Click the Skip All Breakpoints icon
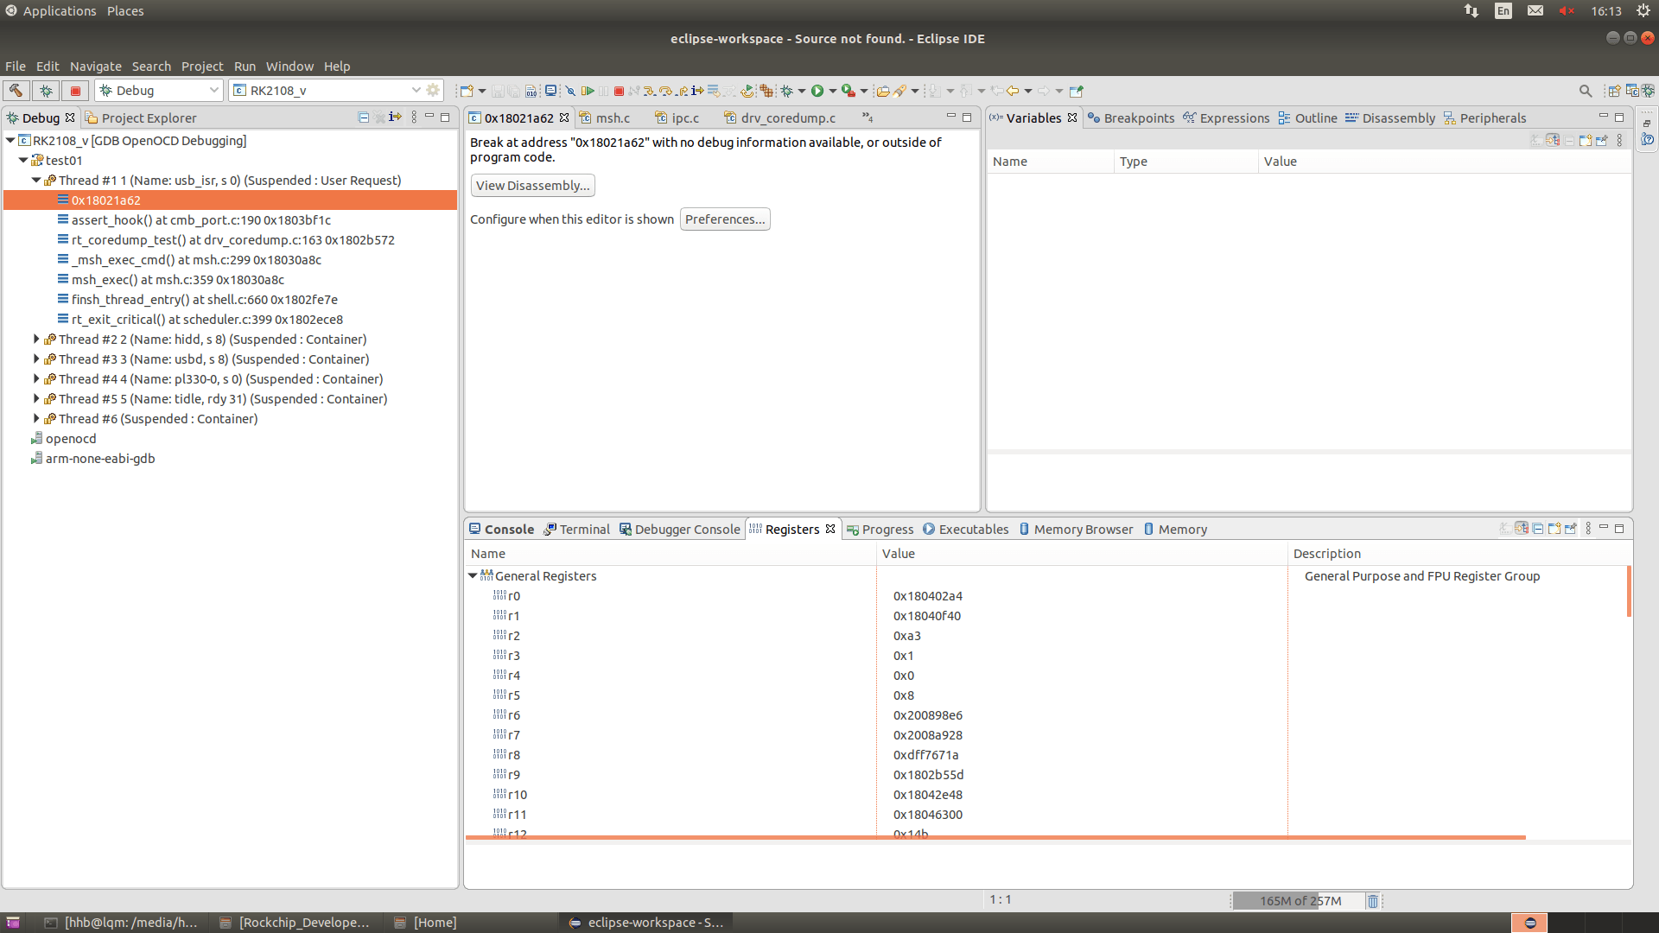1659x933 pixels. pos(570,91)
